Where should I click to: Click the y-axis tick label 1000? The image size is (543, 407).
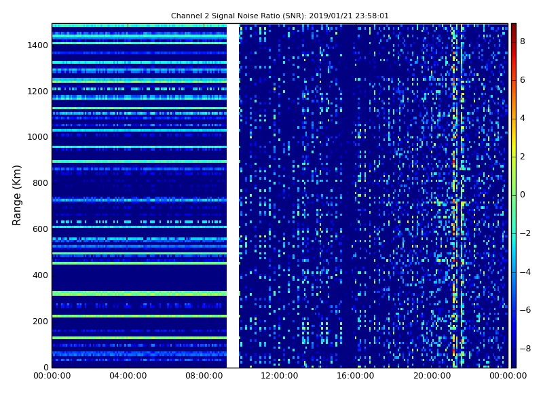pyautogui.click(x=37, y=137)
